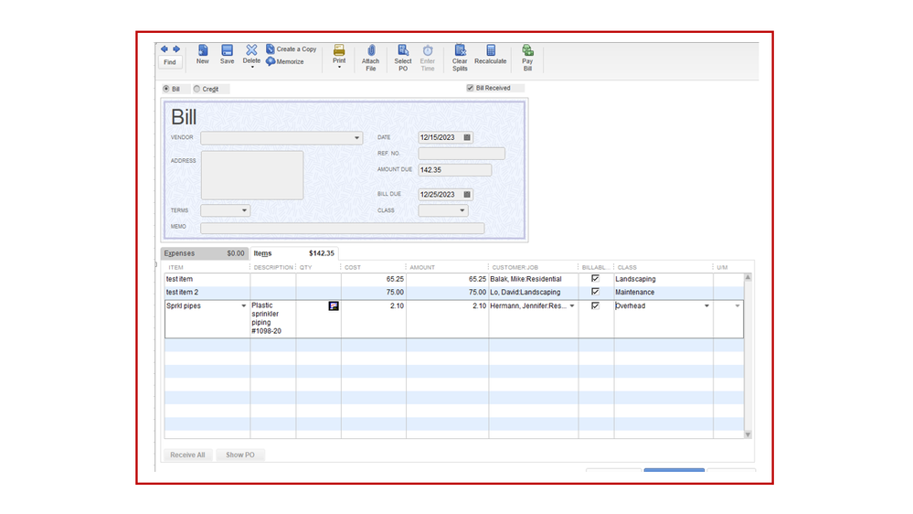Screen dimensions: 913x514
Task: Select the Items tab
Action: click(263, 253)
